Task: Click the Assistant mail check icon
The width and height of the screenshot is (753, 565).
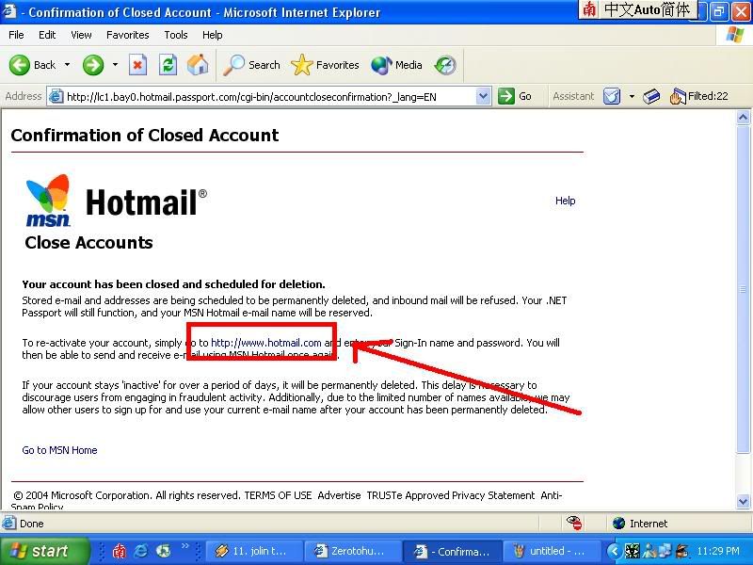Action: coord(612,97)
